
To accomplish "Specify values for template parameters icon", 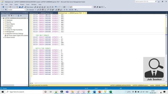I will (x=76, y=10).
